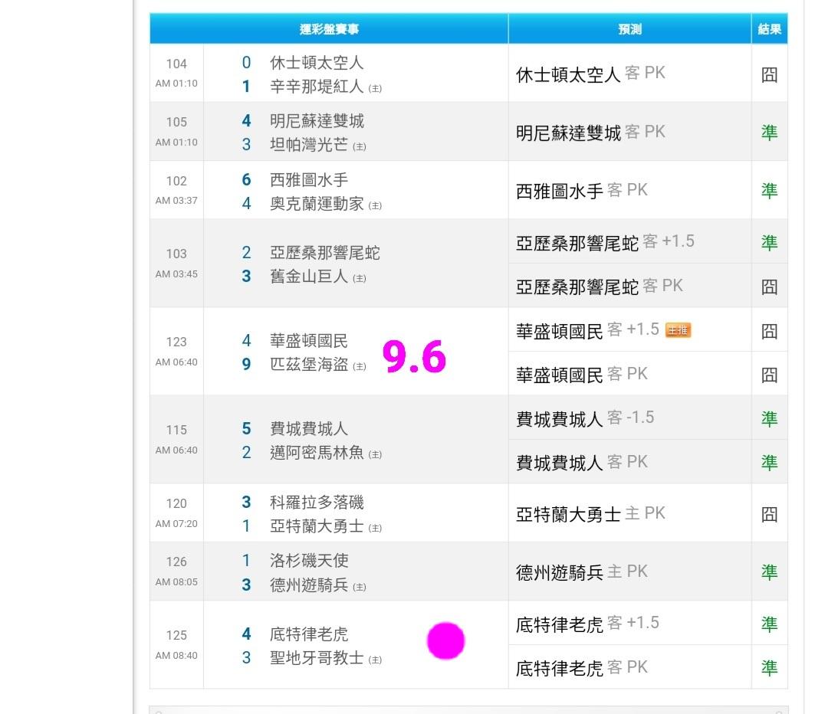The width and height of the screenshot is (828, 714).
Task: Click 匹茲堡海盜 team name
Action: pyautogui.click(x=308, y=364)
